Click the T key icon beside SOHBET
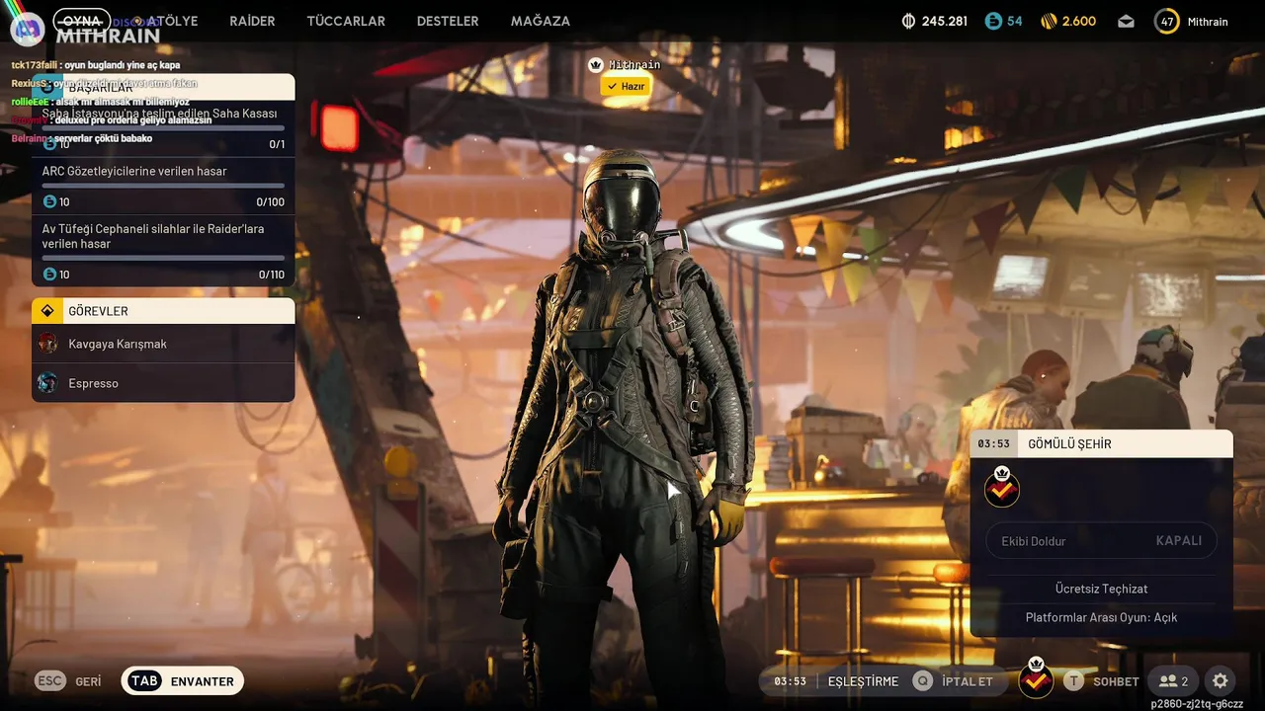This screenshot has height=711, width=1265. tap(1074, 681)
